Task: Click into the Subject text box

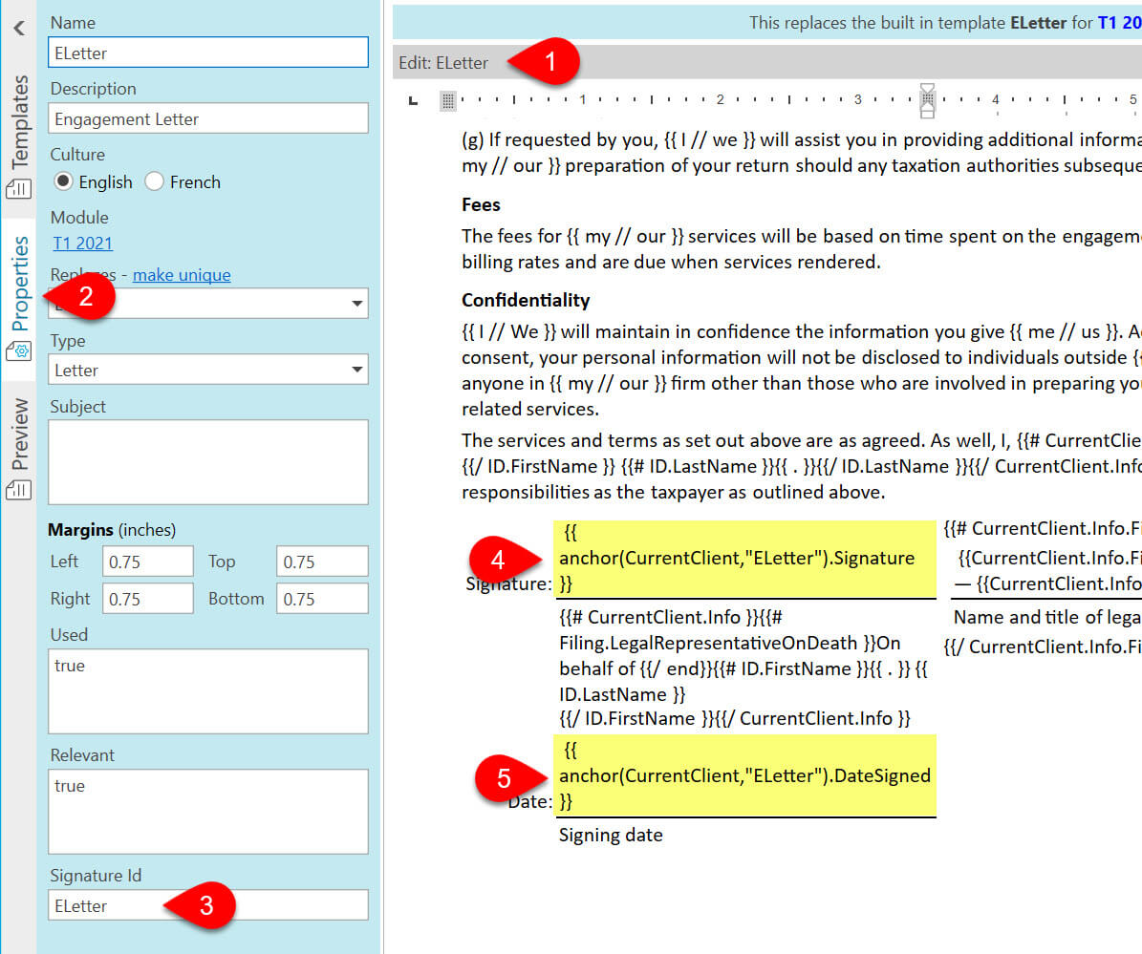Action: 208,462
